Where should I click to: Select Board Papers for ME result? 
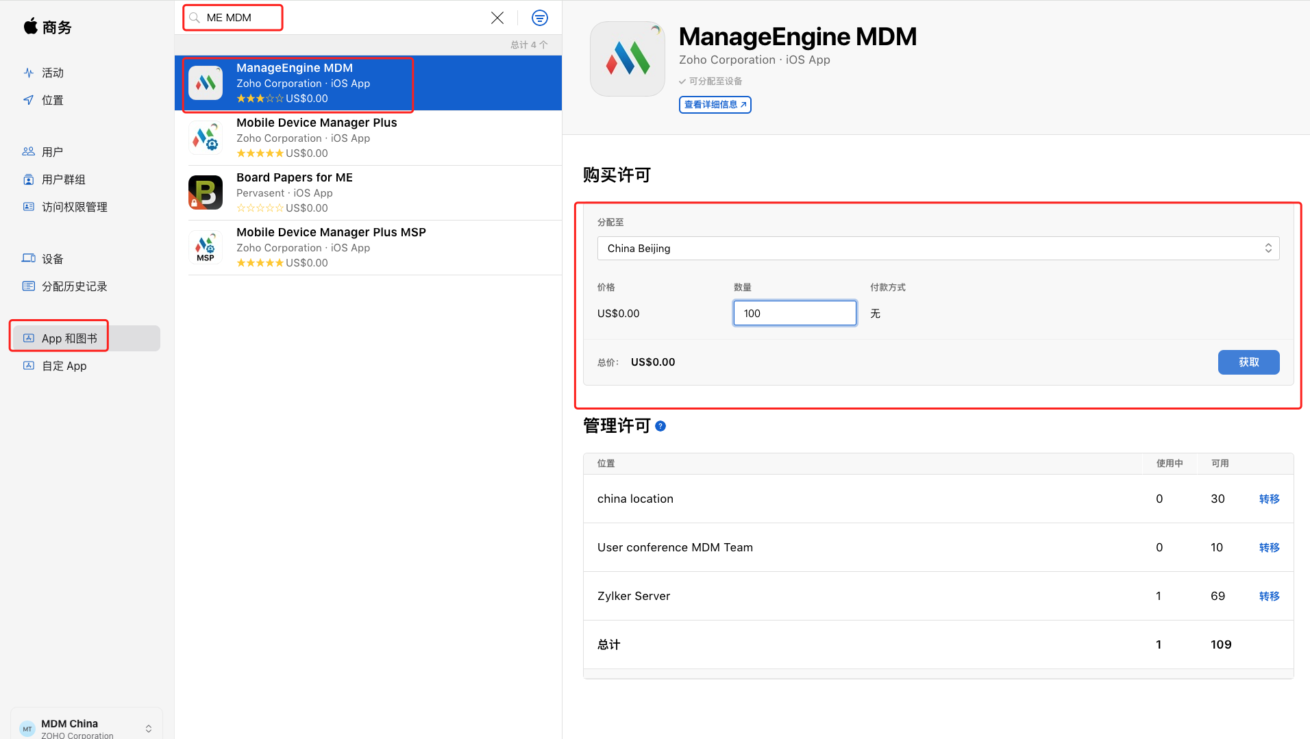[x=368, y=192]
